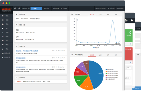Open the 云商城上线公告 link

(x=21, y=58)
